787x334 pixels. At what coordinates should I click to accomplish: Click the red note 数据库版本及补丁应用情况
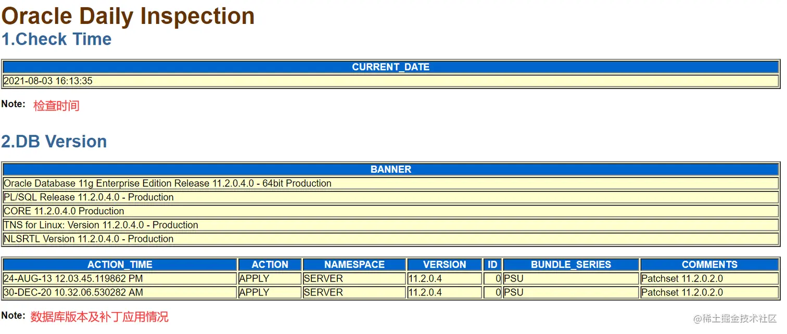click(x=99, y=317)
